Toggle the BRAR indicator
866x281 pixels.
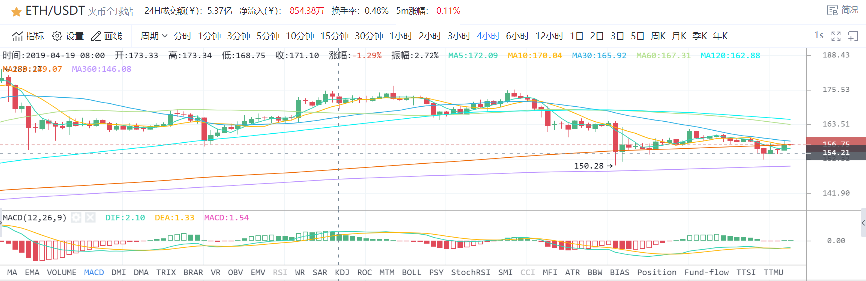point(193,272)
